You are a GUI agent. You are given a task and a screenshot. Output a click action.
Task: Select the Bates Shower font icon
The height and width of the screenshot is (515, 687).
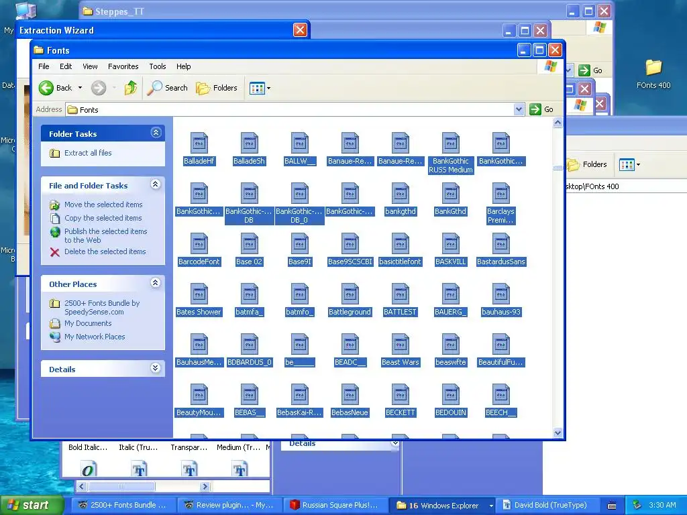click(x=199, y=294)
